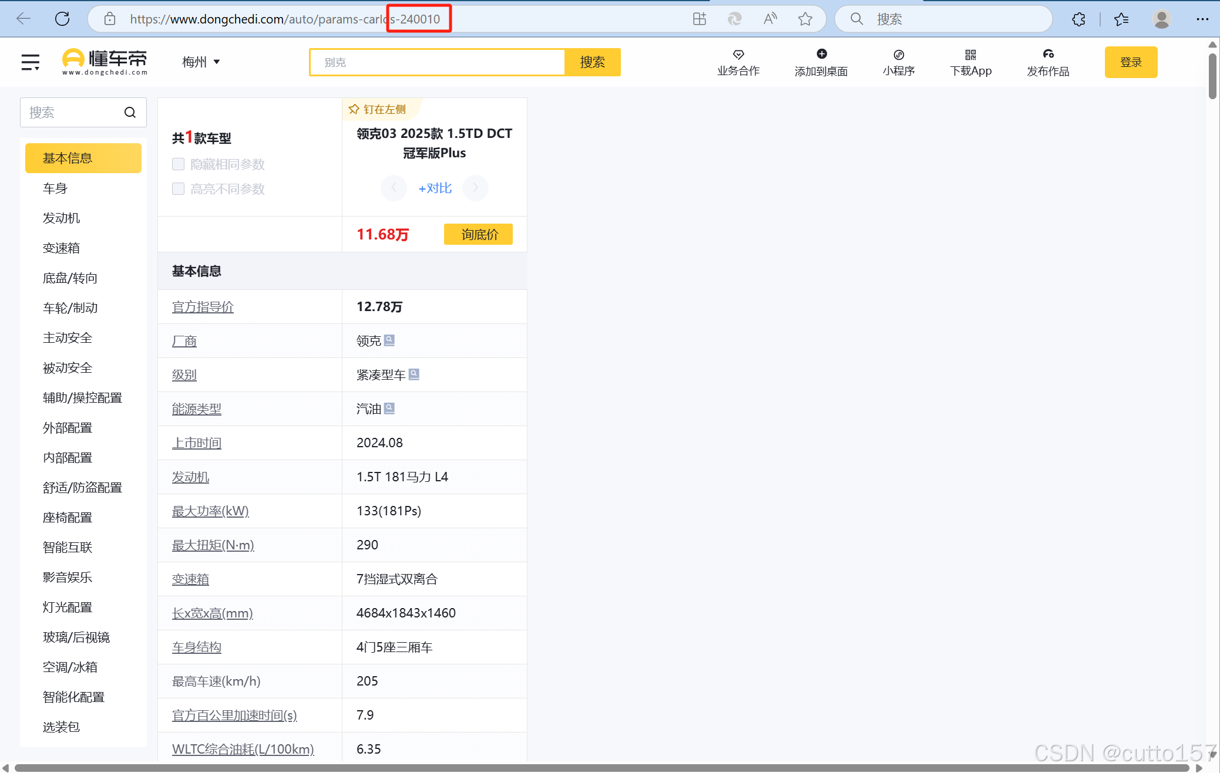Image resolution: width=1220 pixels, height=773 pixels.
Task: Open the 官方指导价 parameter link
Action: click(203, 307)
